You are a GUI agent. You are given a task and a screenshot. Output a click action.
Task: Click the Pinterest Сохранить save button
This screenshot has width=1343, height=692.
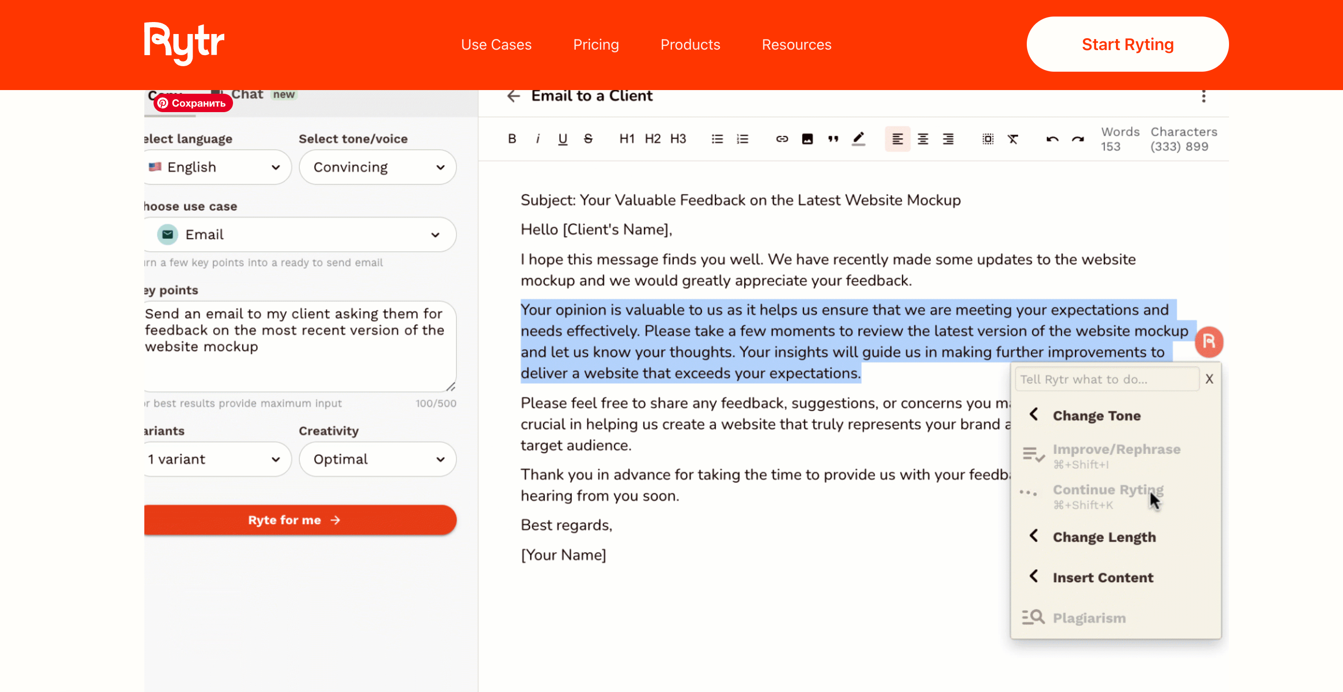click(x=193, y=103)
